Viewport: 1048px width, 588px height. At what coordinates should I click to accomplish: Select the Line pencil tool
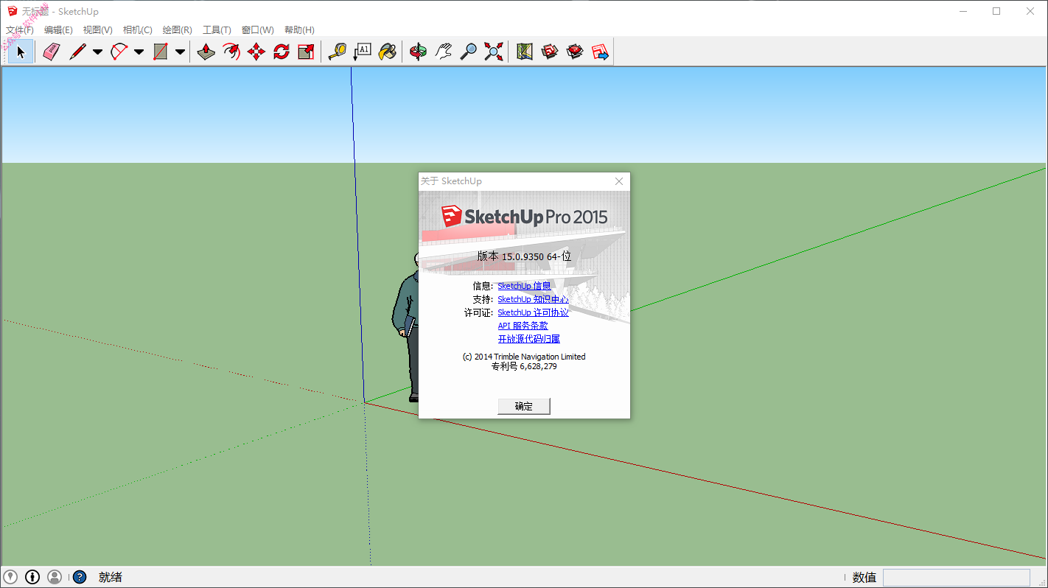(77, 52)
